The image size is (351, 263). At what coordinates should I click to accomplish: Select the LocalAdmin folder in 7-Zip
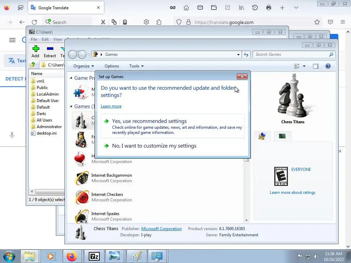coord(47,94)
